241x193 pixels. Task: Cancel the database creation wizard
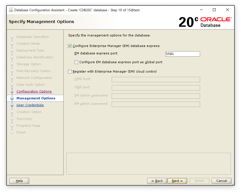pos(221,181)
